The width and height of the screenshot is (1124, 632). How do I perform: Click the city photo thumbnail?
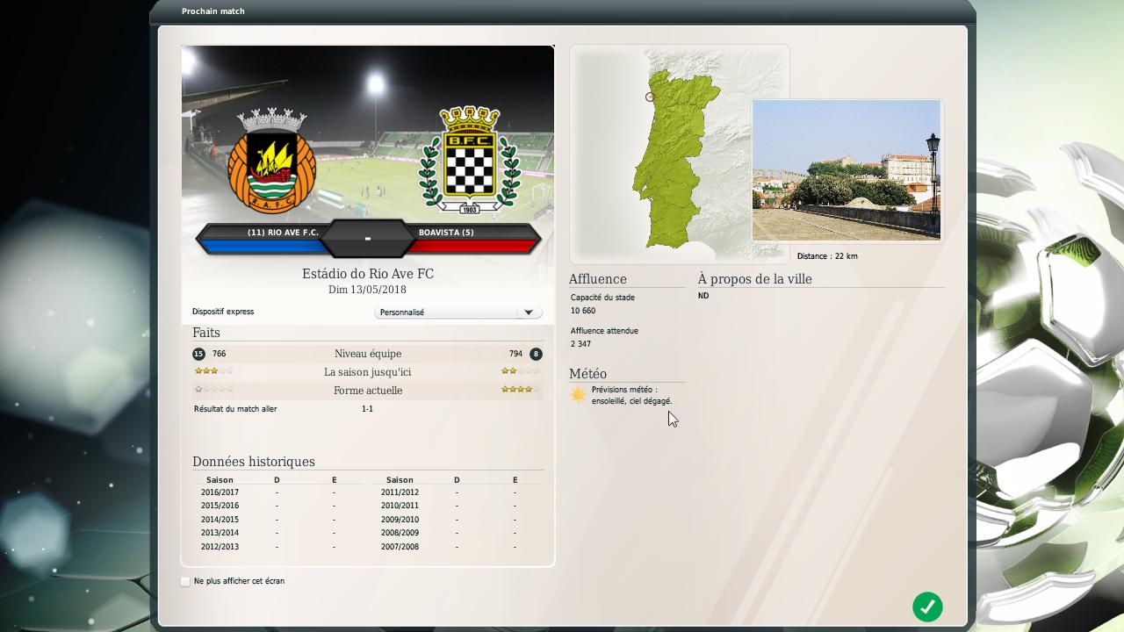click(847, 170)
